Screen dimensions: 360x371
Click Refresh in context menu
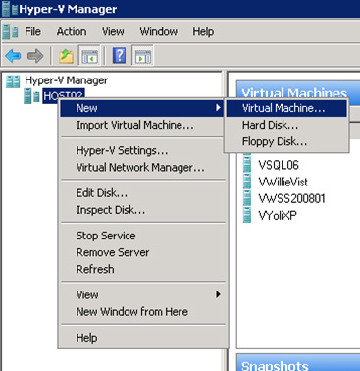tap(142, 269)
